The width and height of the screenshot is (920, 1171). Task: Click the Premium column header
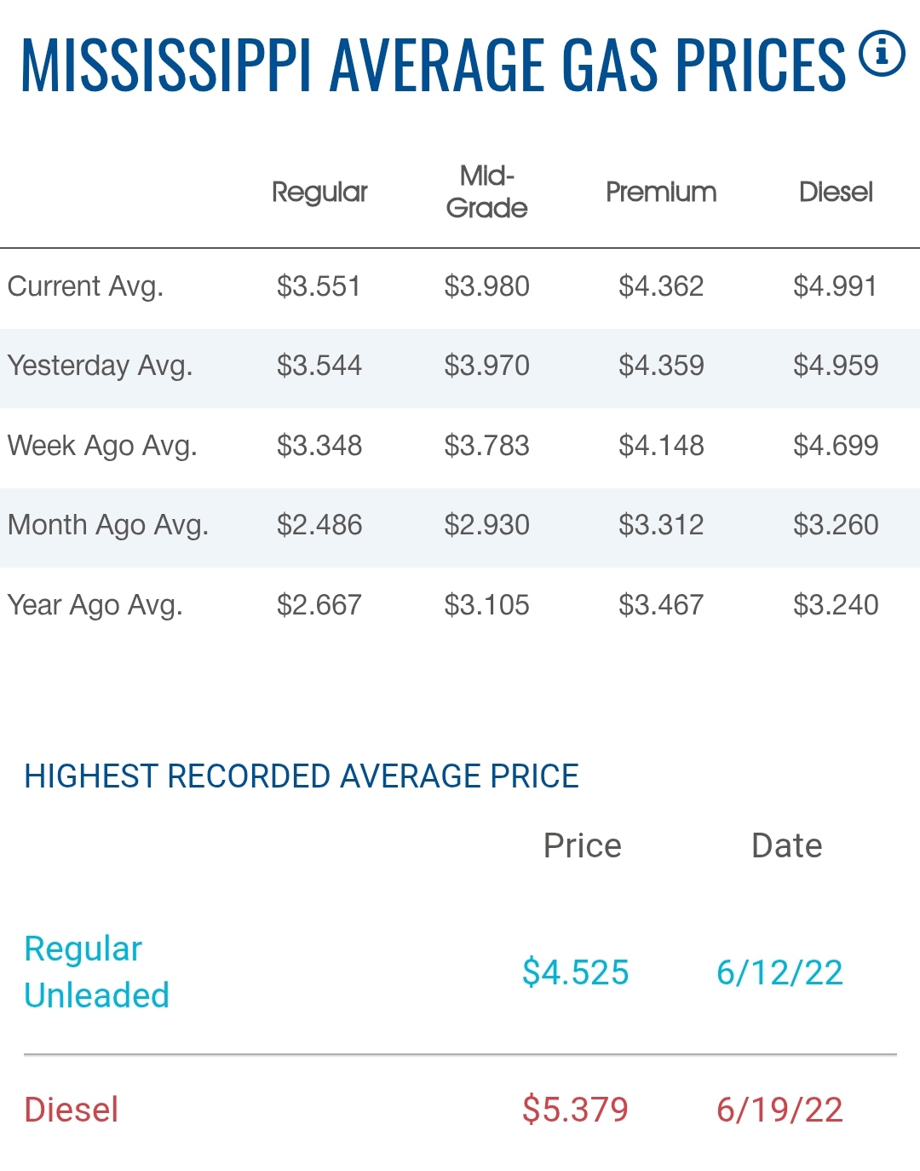pyautogui.click(x=661, y=192)
